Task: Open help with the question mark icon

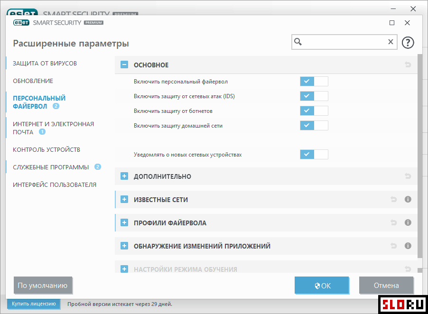Action: tap(408, 43)
